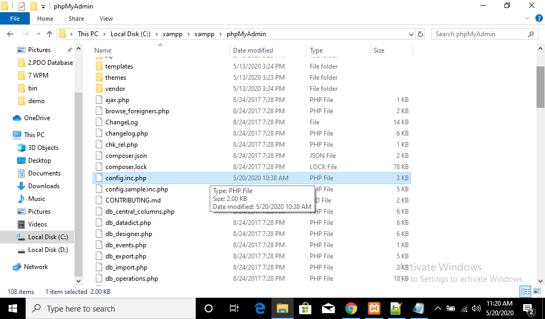The image size is (545, 319).
Task: Switch to the View ribbon tab
Action: 106,19
